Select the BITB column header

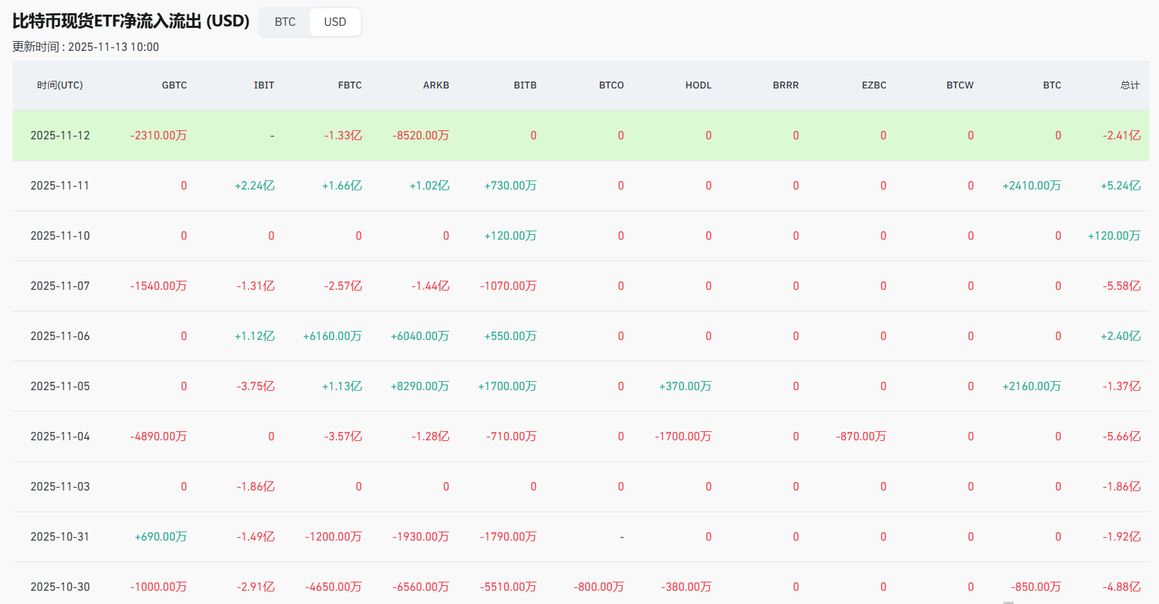tap(525, 85)
